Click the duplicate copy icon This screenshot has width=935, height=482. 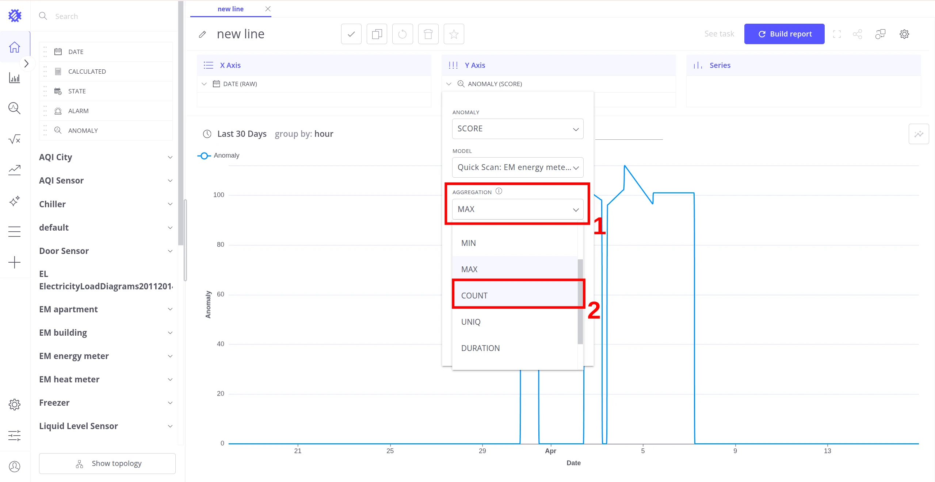click(377, 34)
